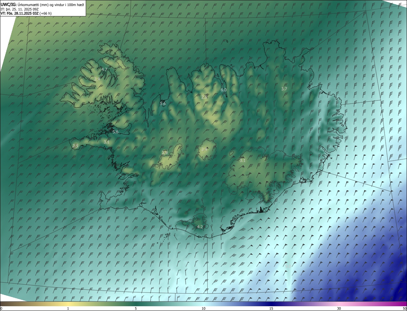The image size is (407, 311).
Task: Pick the pink colour bar section above 30
Action: click(x=339, y=304)
